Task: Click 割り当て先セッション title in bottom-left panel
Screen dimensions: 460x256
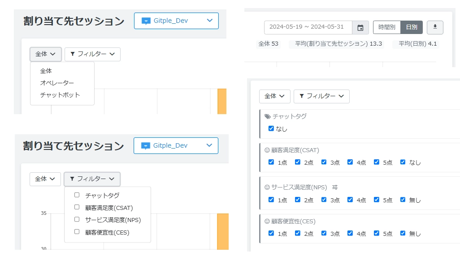Action: click(x=74, y=146)
